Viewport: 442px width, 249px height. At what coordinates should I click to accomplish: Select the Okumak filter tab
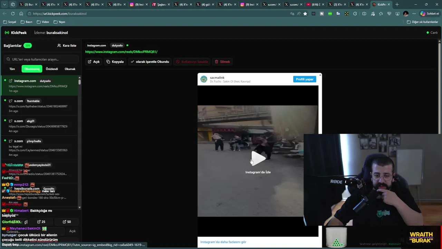(70, 69)
